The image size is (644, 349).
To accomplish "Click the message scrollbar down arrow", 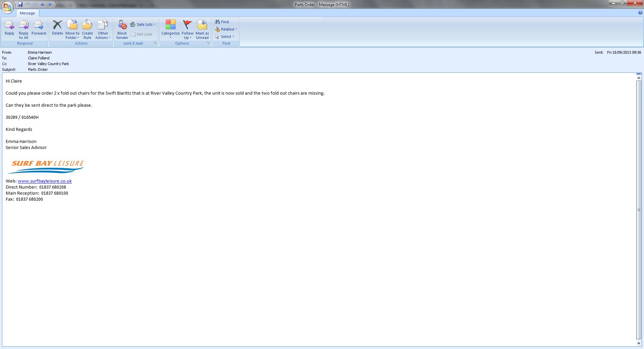I will (639, 344).
